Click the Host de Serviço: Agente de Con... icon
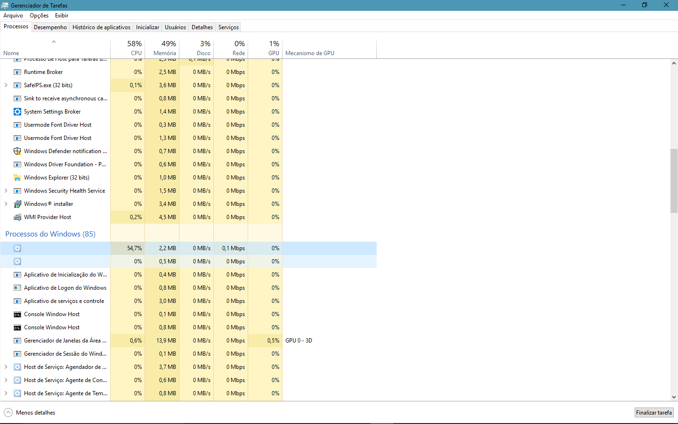This screenshot has width=678, height=424. point(17,380)
